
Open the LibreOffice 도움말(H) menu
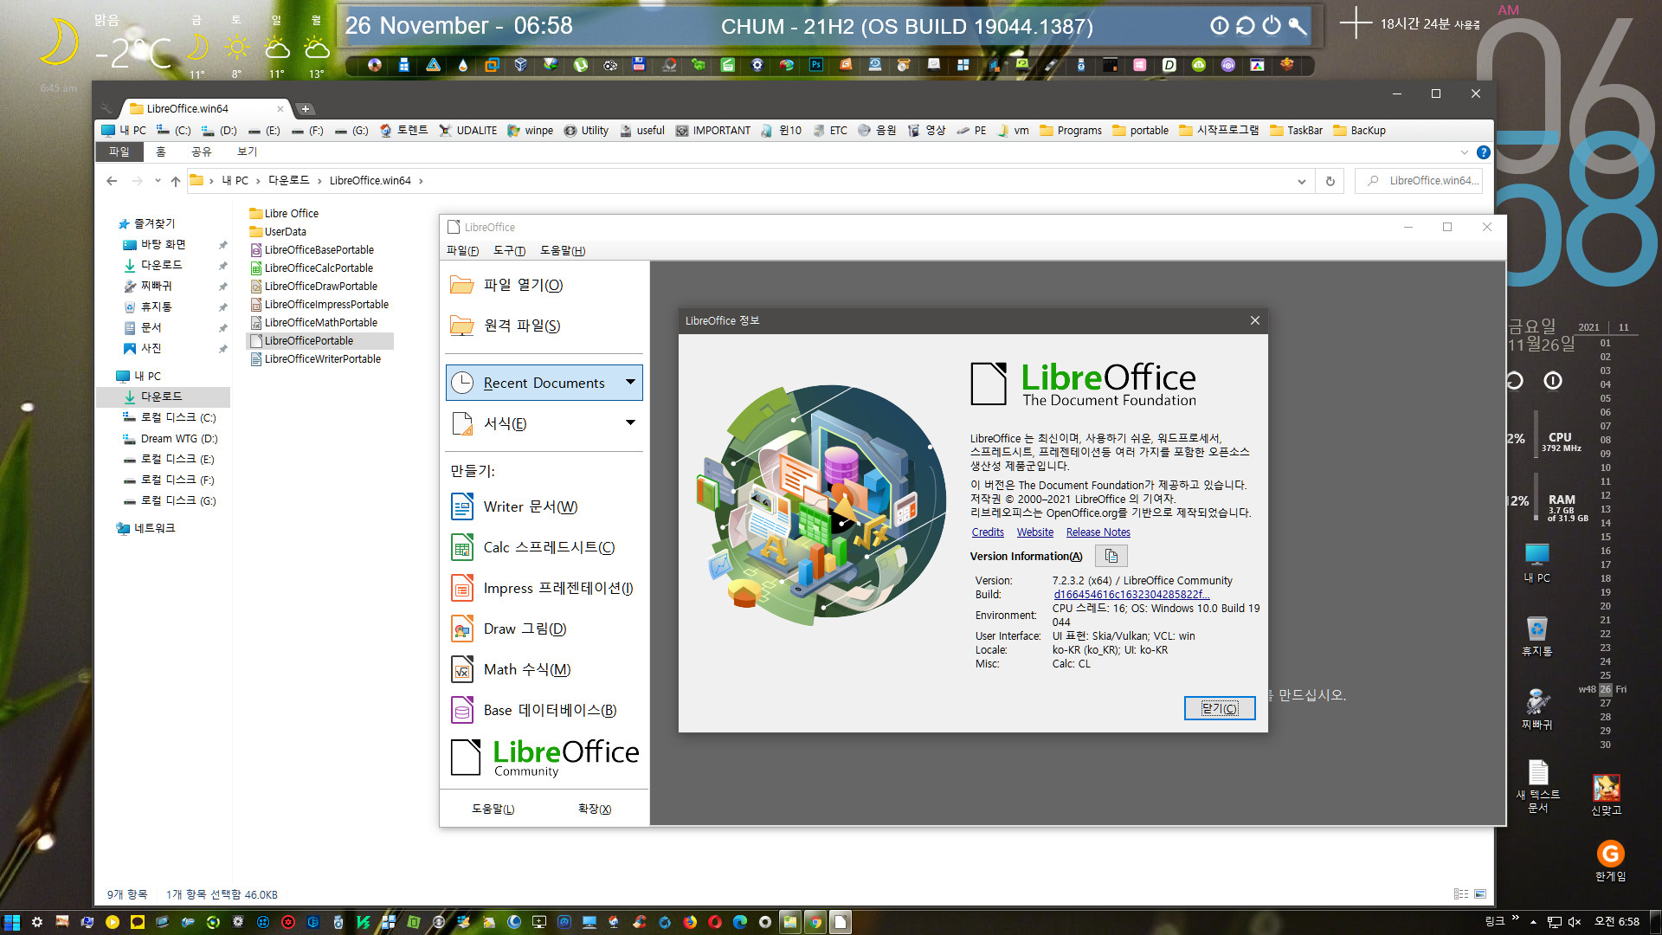coord(563,251)
